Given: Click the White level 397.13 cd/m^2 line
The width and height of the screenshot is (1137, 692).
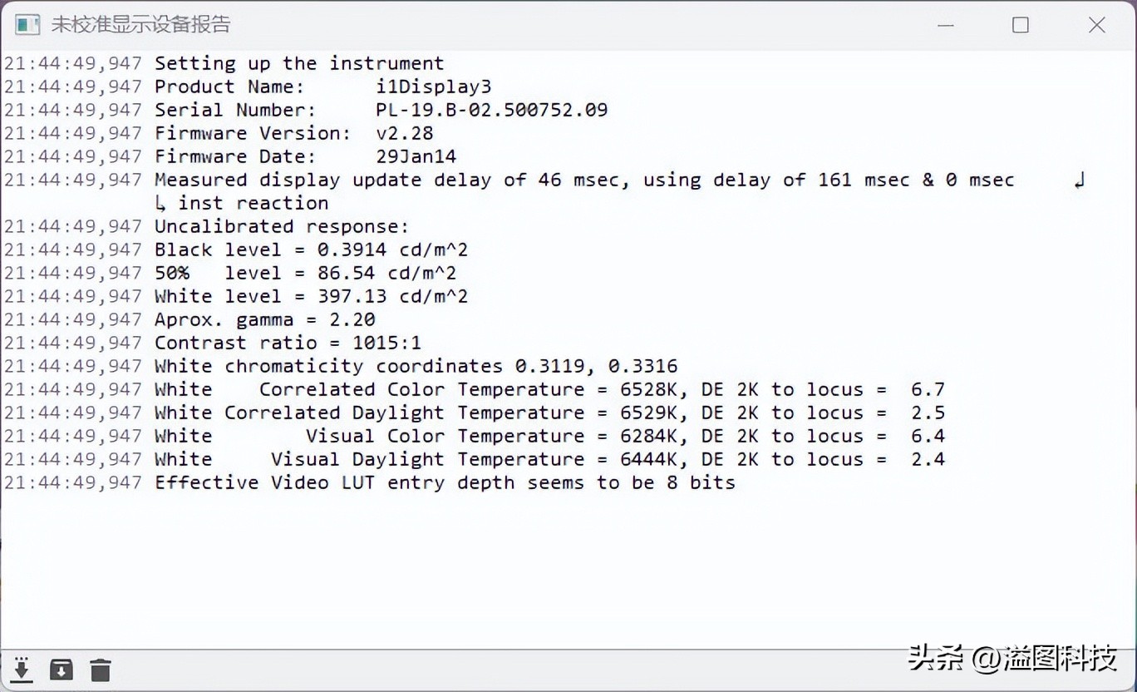Looking at the screenshot, I should pos(311,296).
